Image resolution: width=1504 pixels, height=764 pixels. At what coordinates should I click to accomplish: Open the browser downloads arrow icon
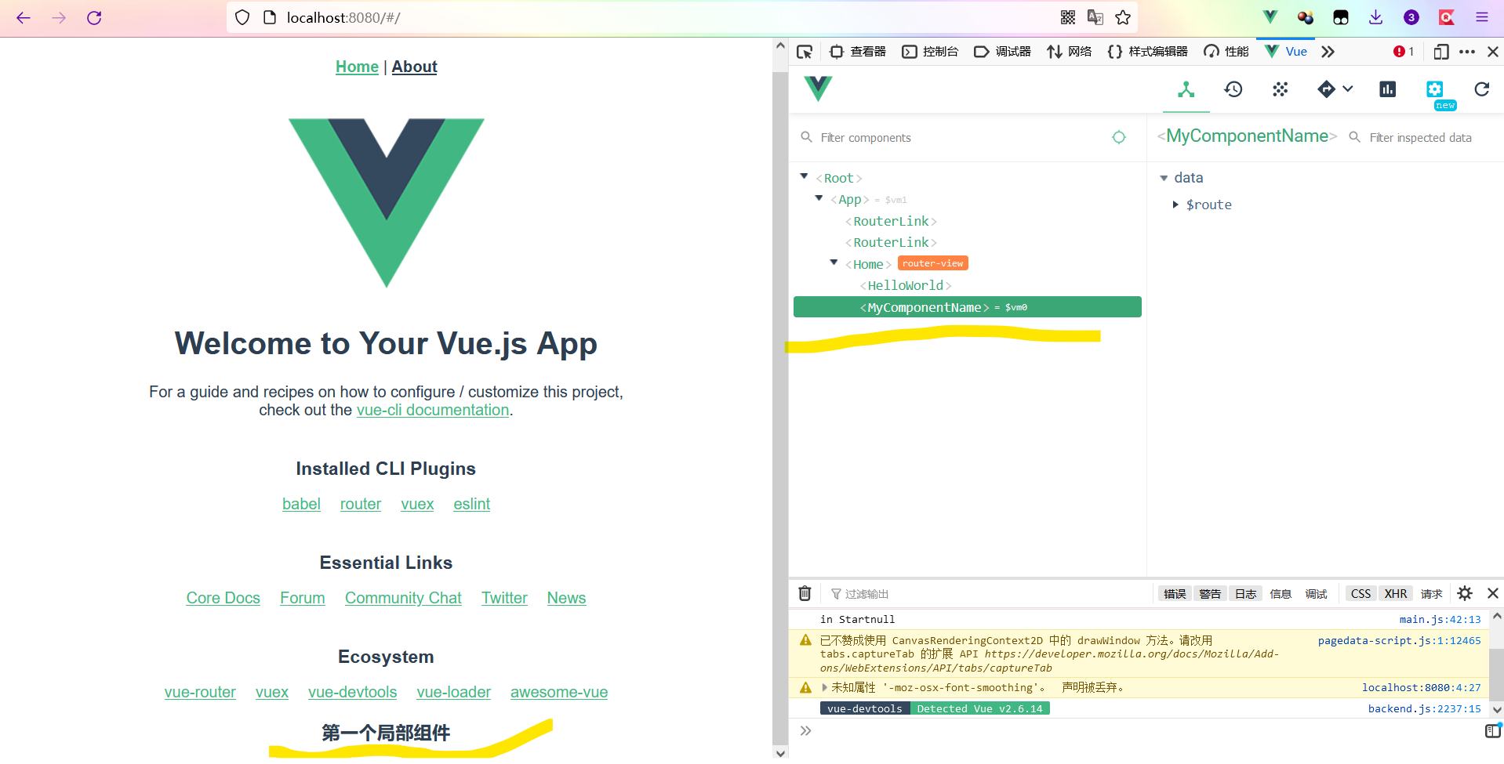click(x=1375, y=17)
